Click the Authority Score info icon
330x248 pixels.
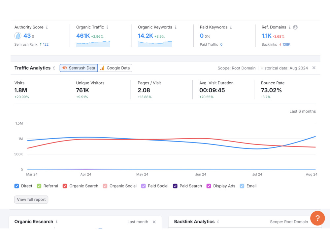47,27
